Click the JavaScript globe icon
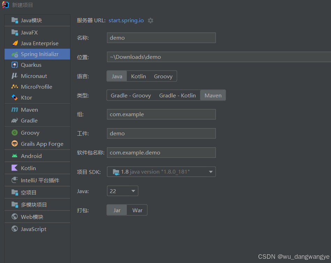331x263 pixels. pos(15,229)
